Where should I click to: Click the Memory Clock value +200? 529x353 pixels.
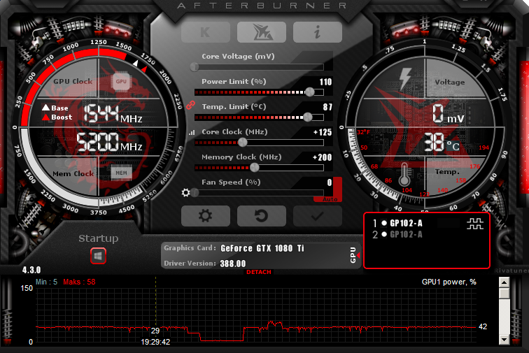[322, 157]
